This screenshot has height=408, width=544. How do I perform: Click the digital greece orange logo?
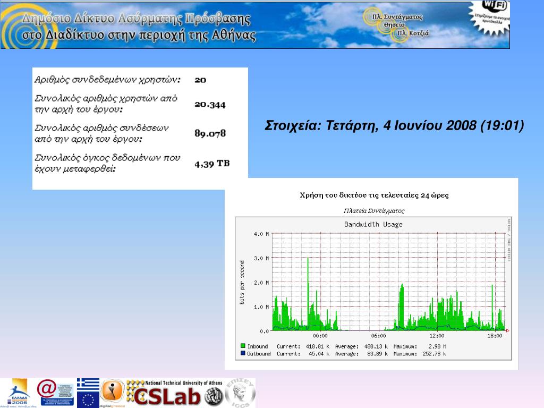click(x=112, y=392)
